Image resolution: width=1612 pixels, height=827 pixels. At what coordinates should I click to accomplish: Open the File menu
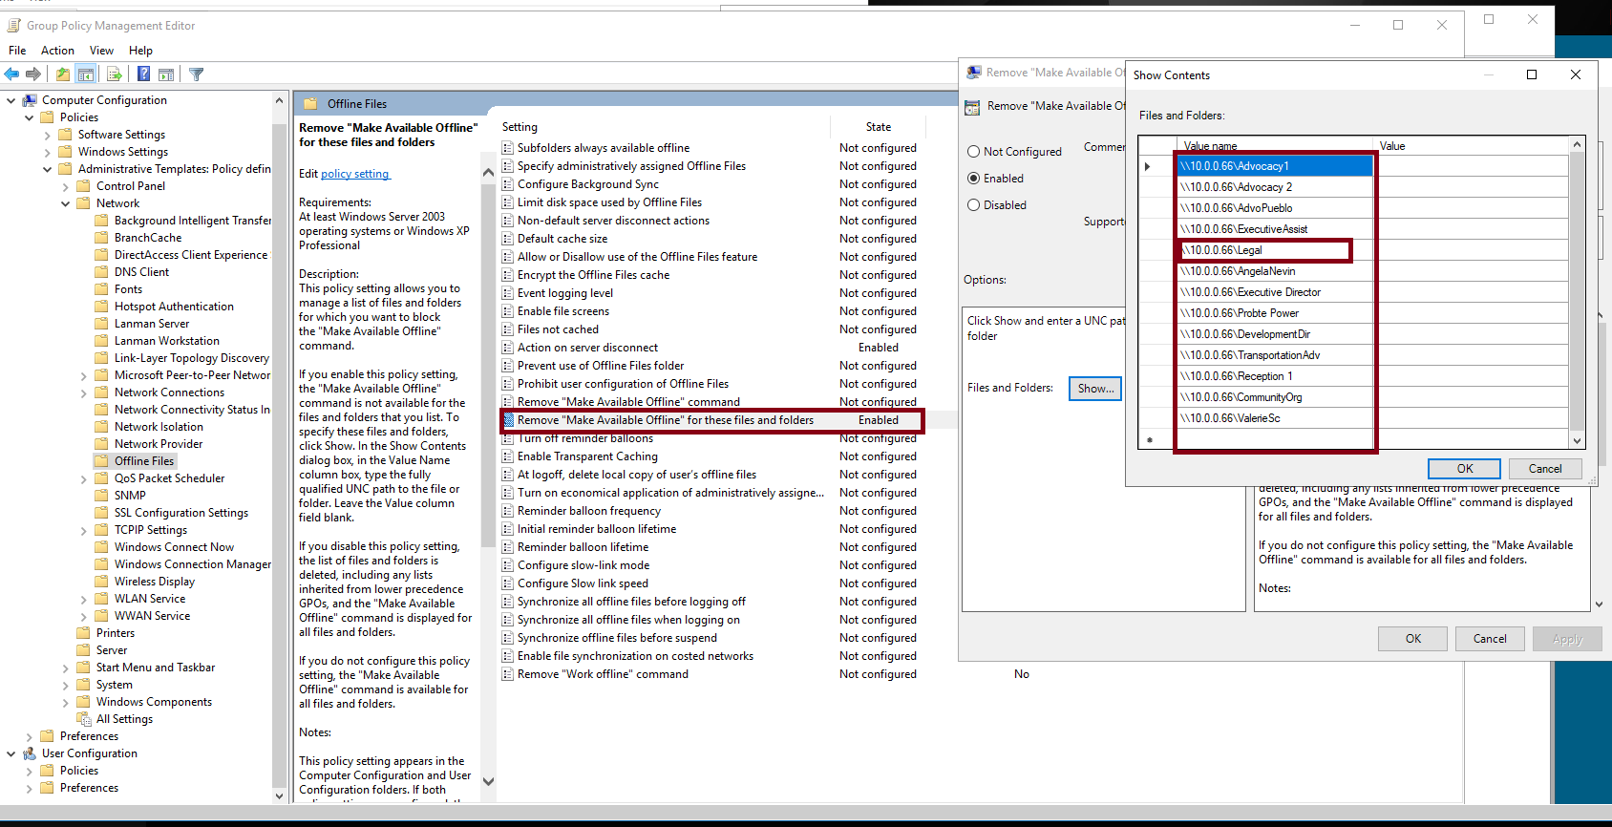pyautogui.click(x=17, y=51)
